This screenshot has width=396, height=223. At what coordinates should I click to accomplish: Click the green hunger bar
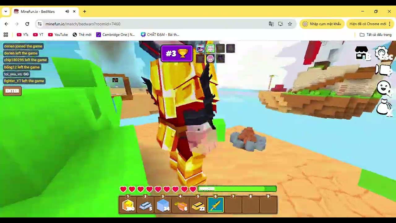(x=237, y=189)
